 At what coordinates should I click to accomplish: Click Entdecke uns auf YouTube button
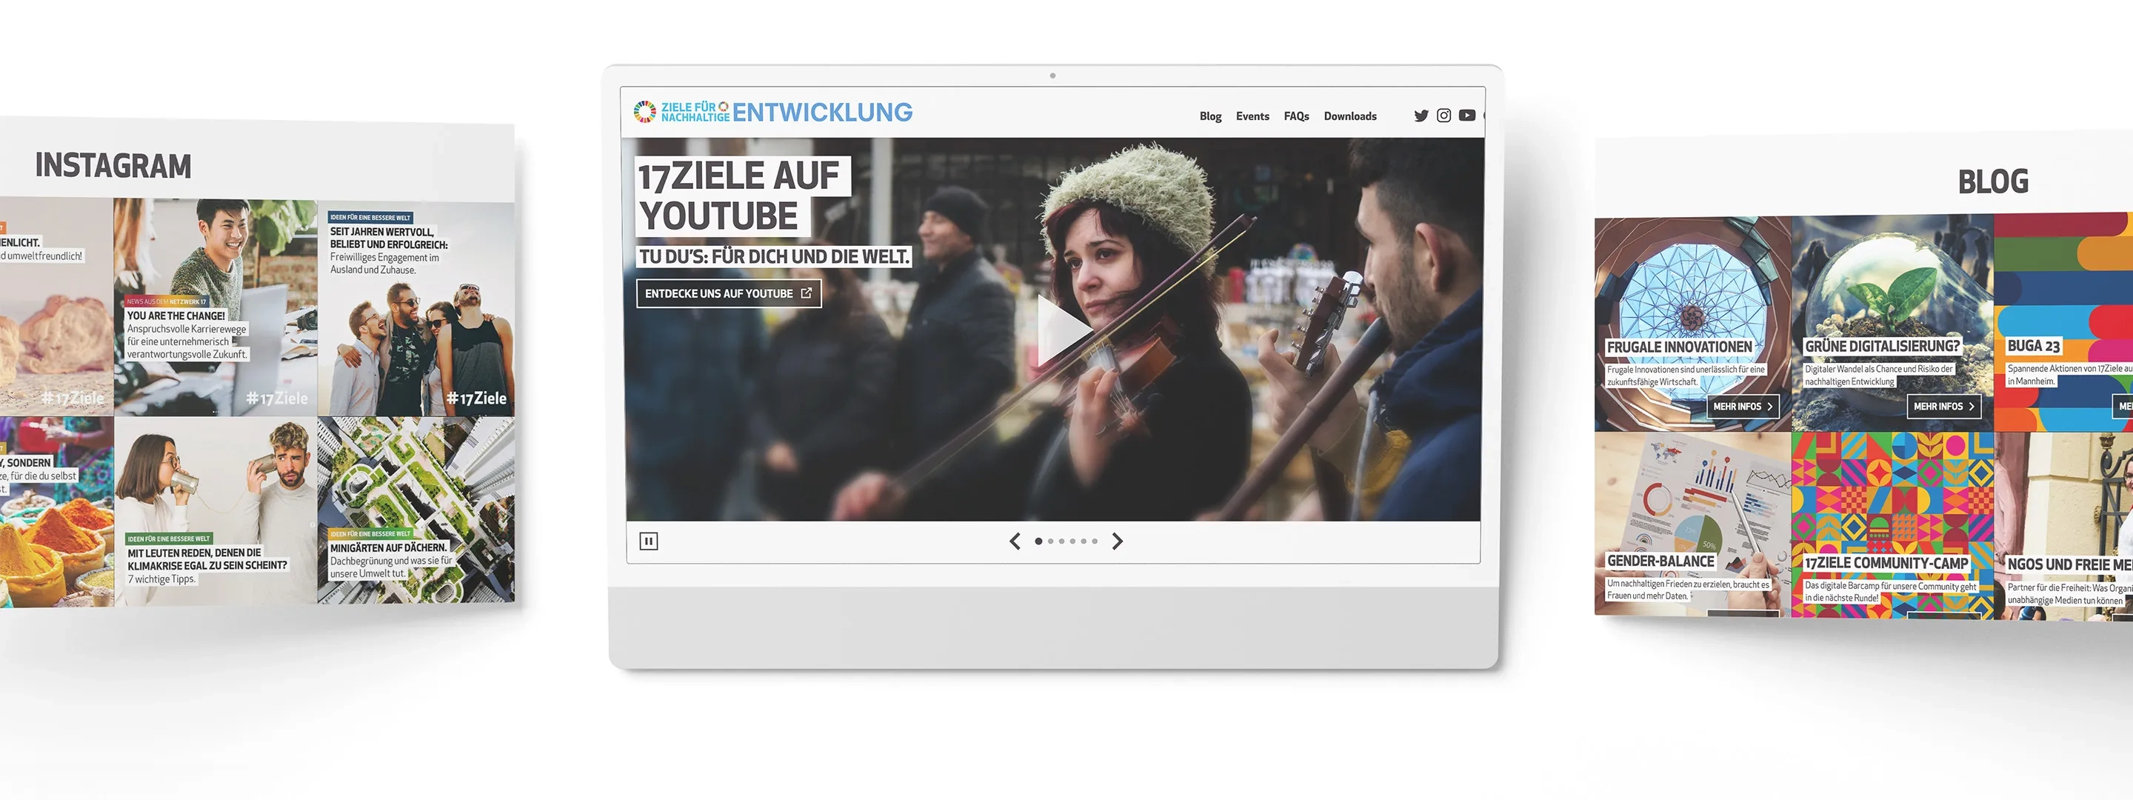728,294
